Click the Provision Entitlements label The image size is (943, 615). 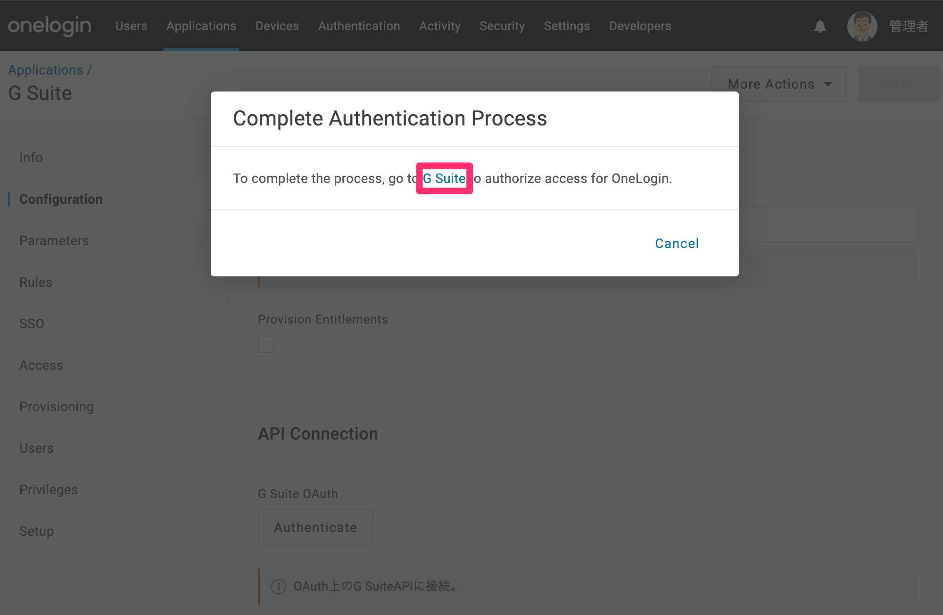click(323, 319)
